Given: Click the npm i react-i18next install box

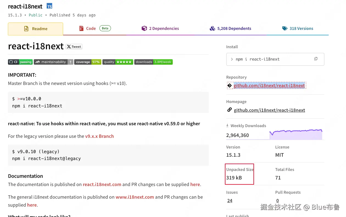Looking at the screenshot, I should 275,59.
